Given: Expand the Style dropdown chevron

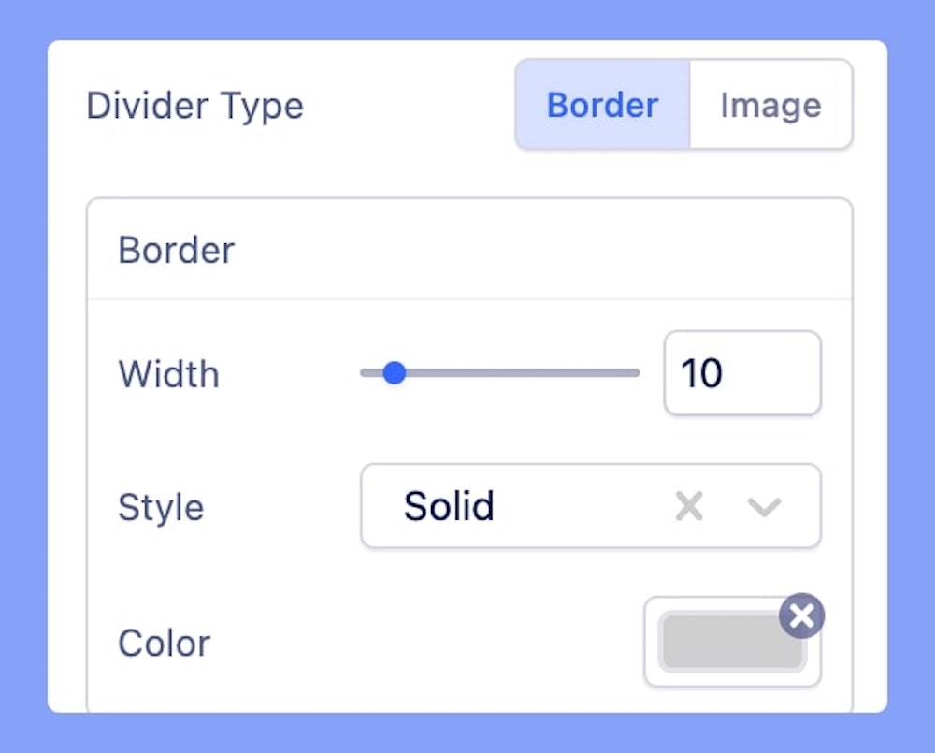Looking at the screenshot, I should pos(764,507).
